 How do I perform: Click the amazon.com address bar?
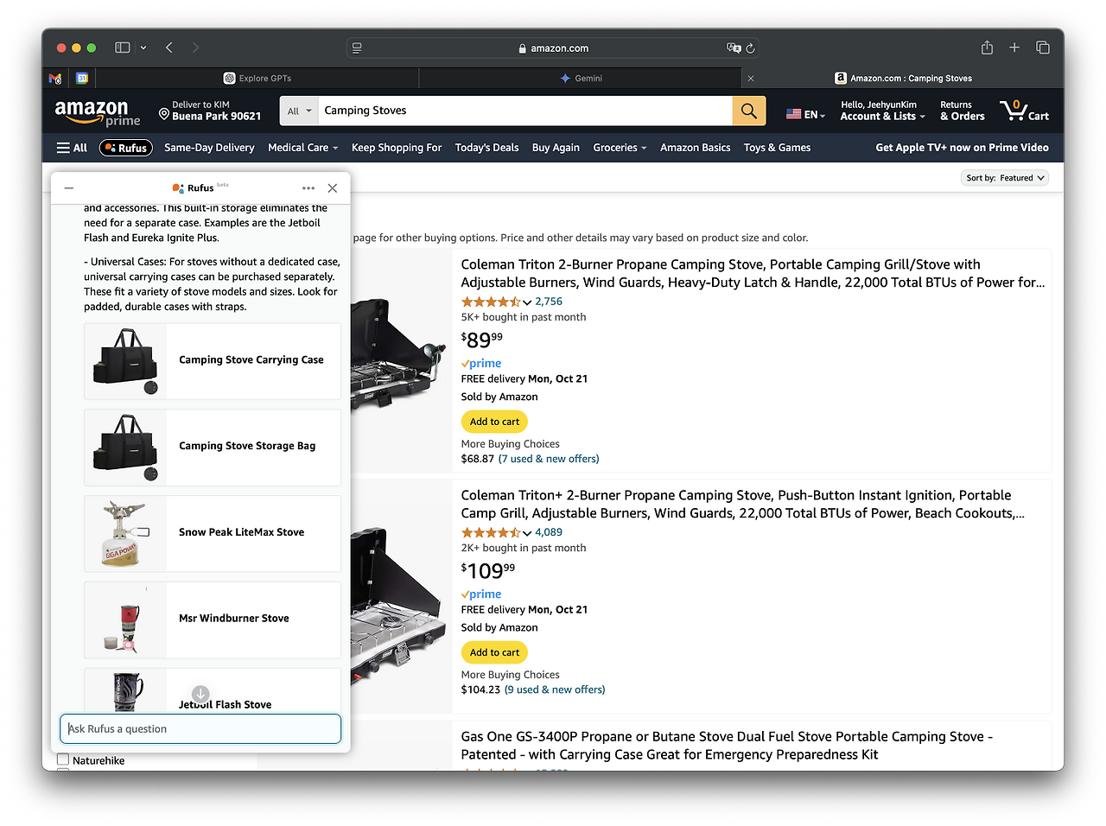pos(553,48)
